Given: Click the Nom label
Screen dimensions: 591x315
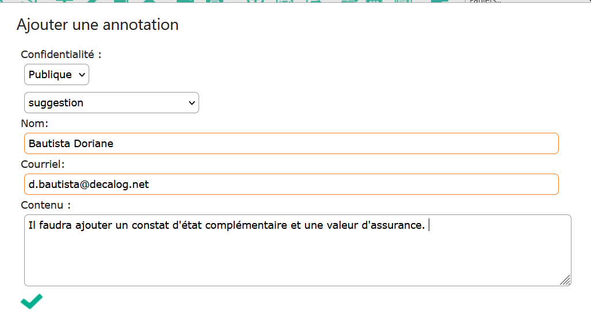Looking at the screenshot, I should (x=35, y=124).
